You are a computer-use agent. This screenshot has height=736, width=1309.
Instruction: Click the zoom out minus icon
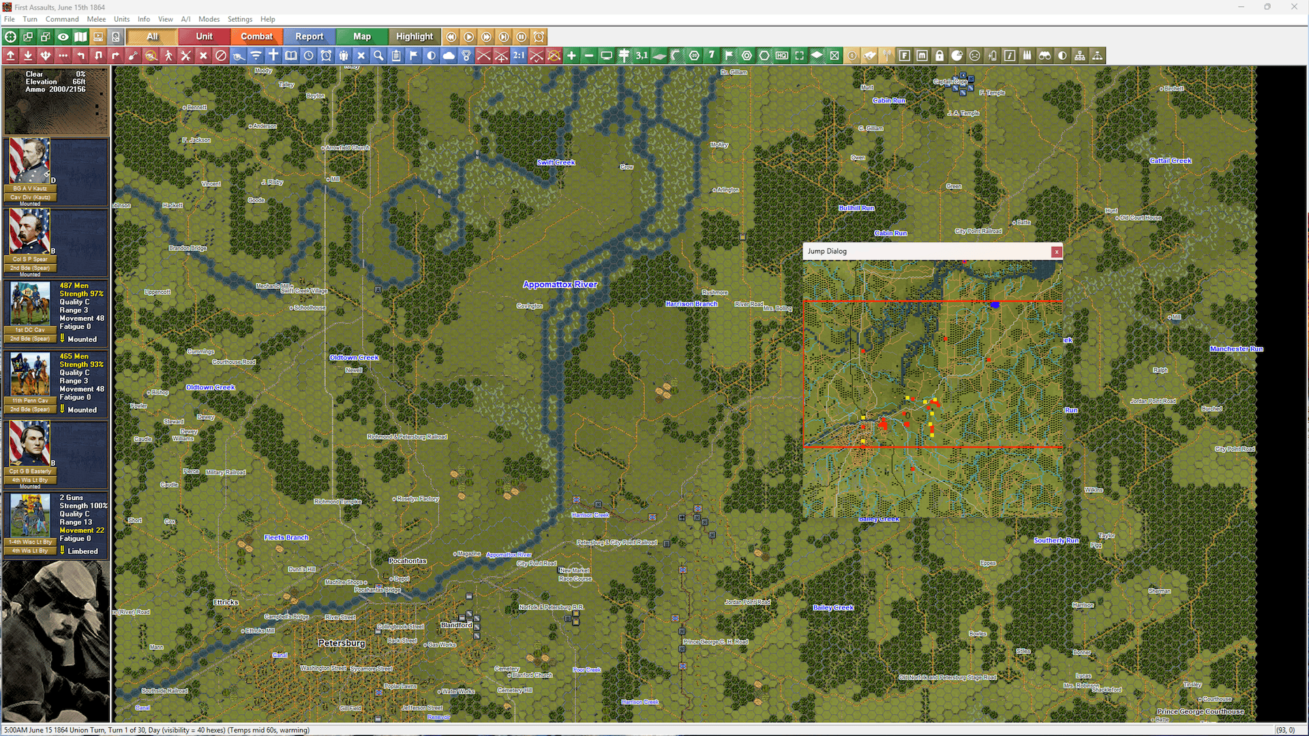tap(589, 56)
